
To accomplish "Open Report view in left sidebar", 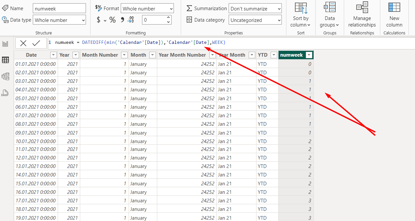I will coord(5,44).
